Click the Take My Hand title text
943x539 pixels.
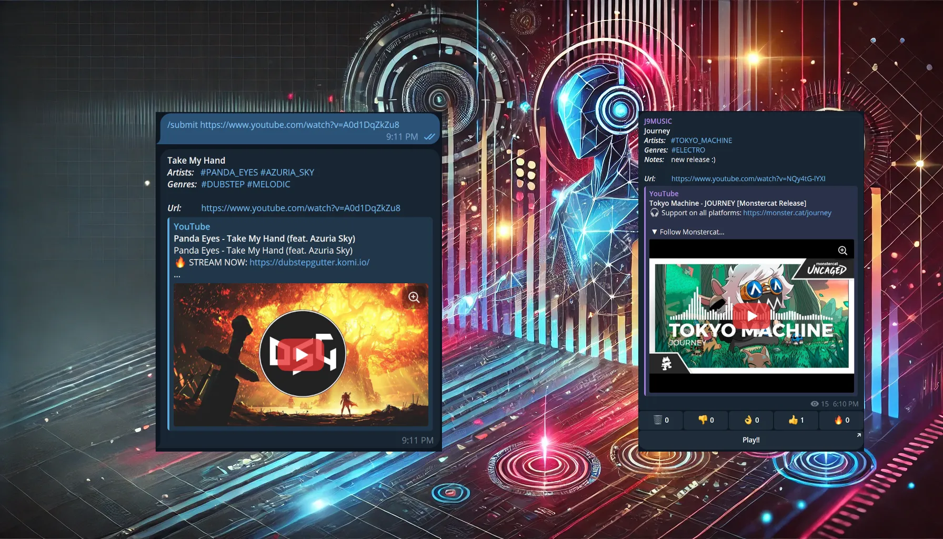[x=196, y=161]
